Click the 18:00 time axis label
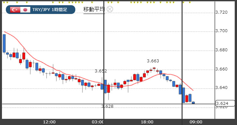The height and width of the screenshot is (125, 237). pos(147,122)
